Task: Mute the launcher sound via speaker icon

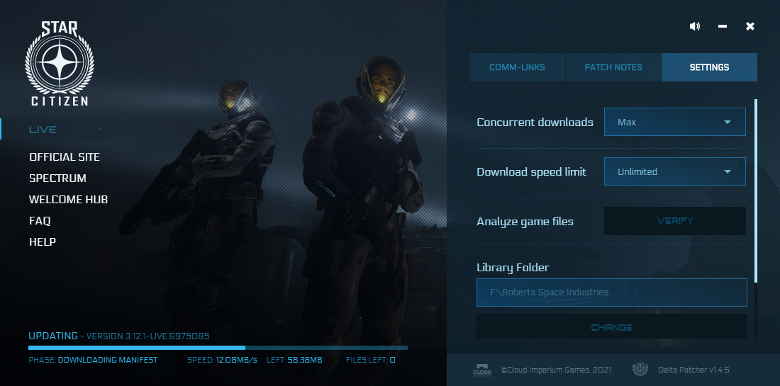Action: 694,26
